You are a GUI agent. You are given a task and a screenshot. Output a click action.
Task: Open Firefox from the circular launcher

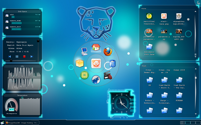pos(108,51)
